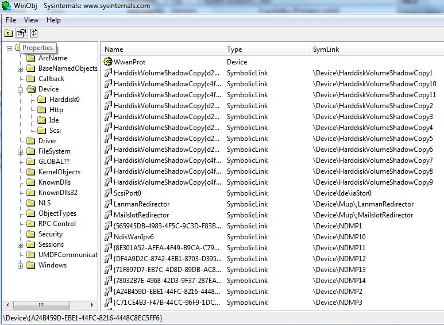This screenshot has width=444, height=325.
Task: Select the ArcName folder icon
Action: click(x=30, y=58)
